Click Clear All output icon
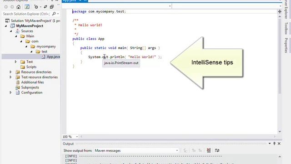The image size is (291, 164). [209, 150]
